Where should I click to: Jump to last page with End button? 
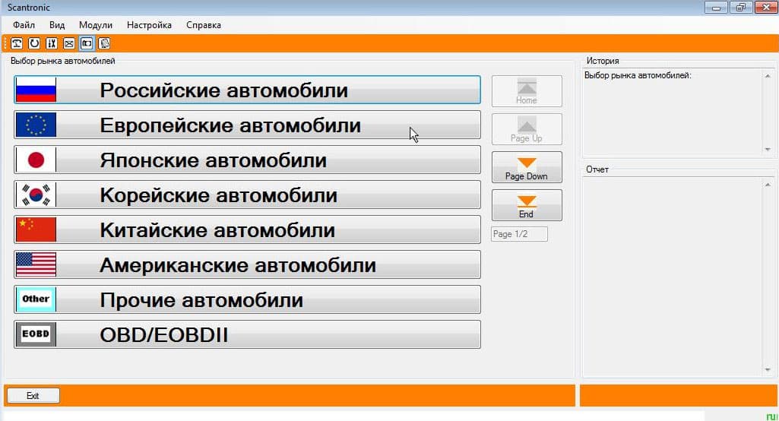tap(527, 204)
